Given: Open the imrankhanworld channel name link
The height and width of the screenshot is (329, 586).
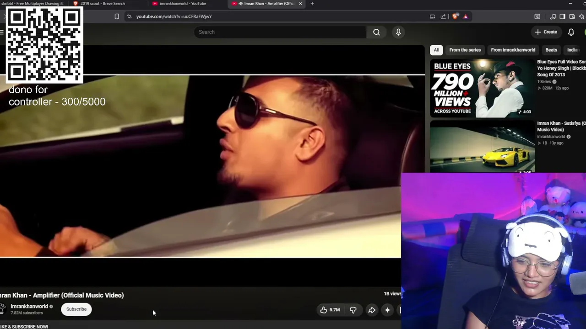Looking at the screenshot, I should (x=29, y=306).
